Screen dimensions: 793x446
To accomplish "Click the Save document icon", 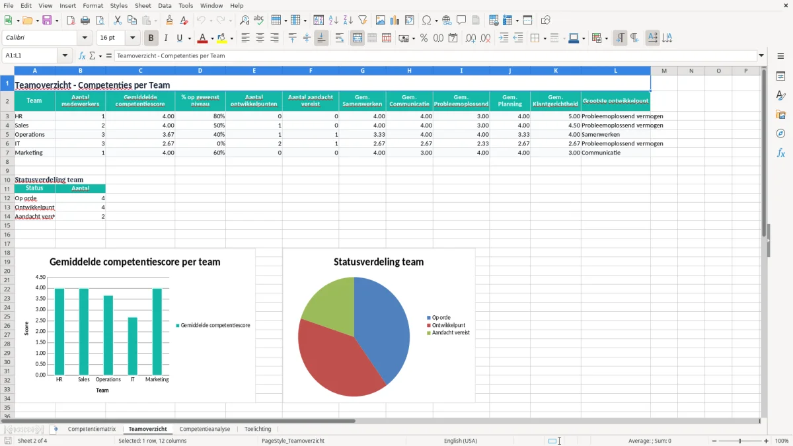I will coord(47,20).
